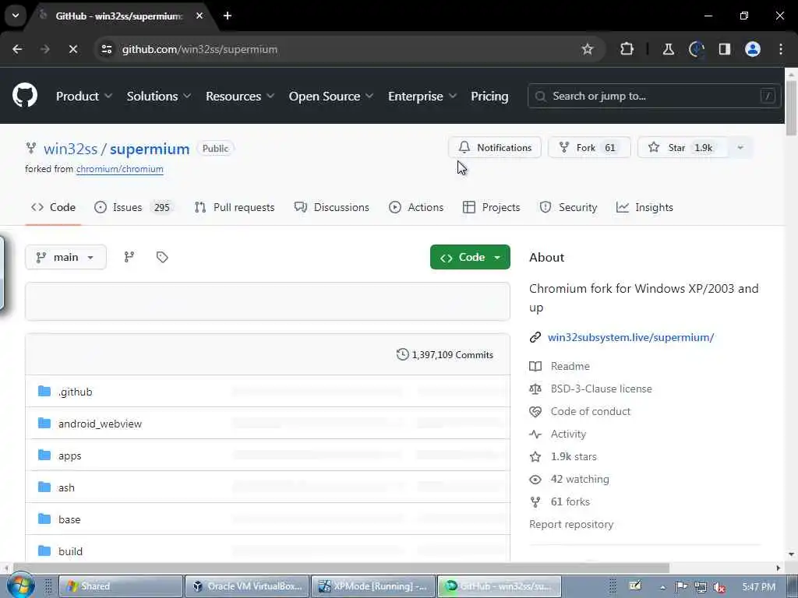Stop loading with the X button
Image resolution: width=798 pixels, height=598 pixels.
[x=72, y=49]
